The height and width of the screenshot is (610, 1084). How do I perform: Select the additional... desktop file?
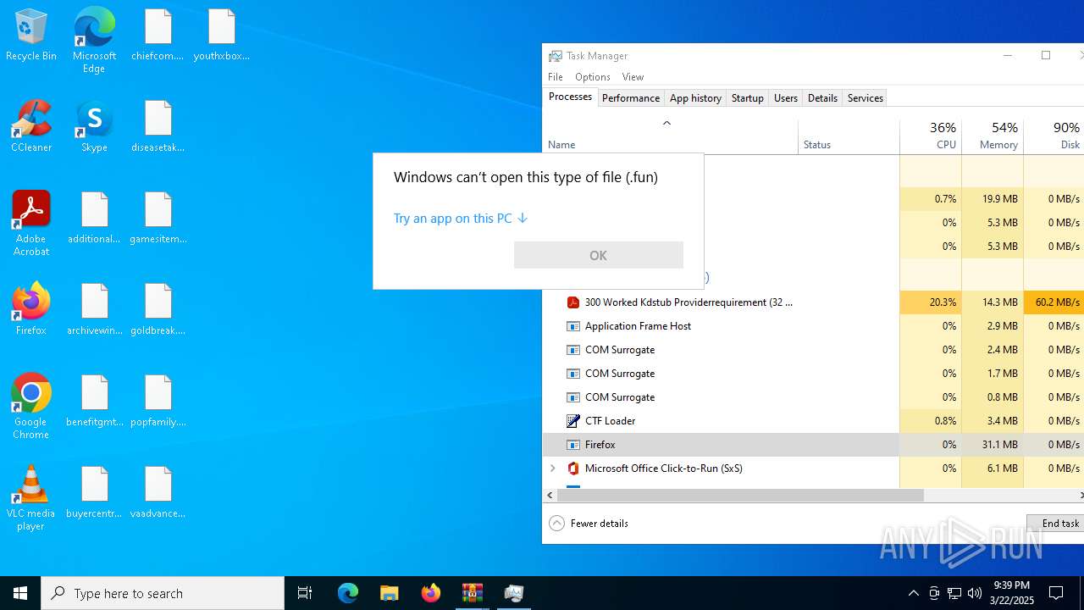click(94, 219)
